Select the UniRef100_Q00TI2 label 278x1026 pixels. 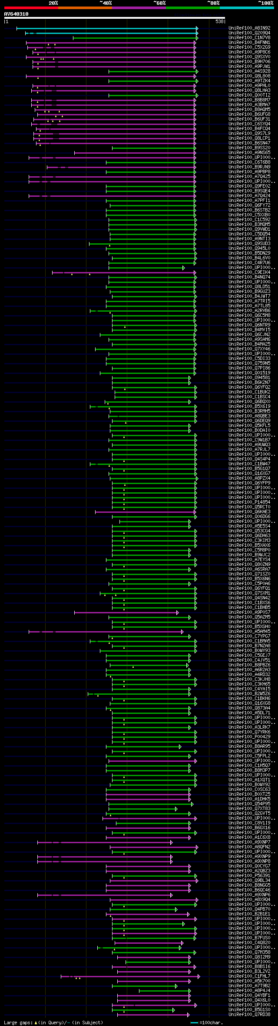coord(249,95)
